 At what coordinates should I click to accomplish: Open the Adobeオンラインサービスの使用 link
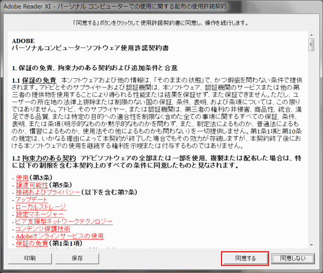point(60,236)
